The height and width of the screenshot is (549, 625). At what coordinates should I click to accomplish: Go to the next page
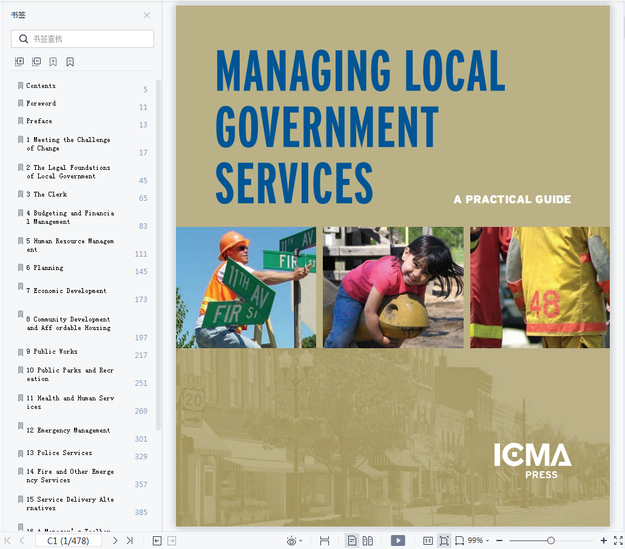(x=115, y=541)
